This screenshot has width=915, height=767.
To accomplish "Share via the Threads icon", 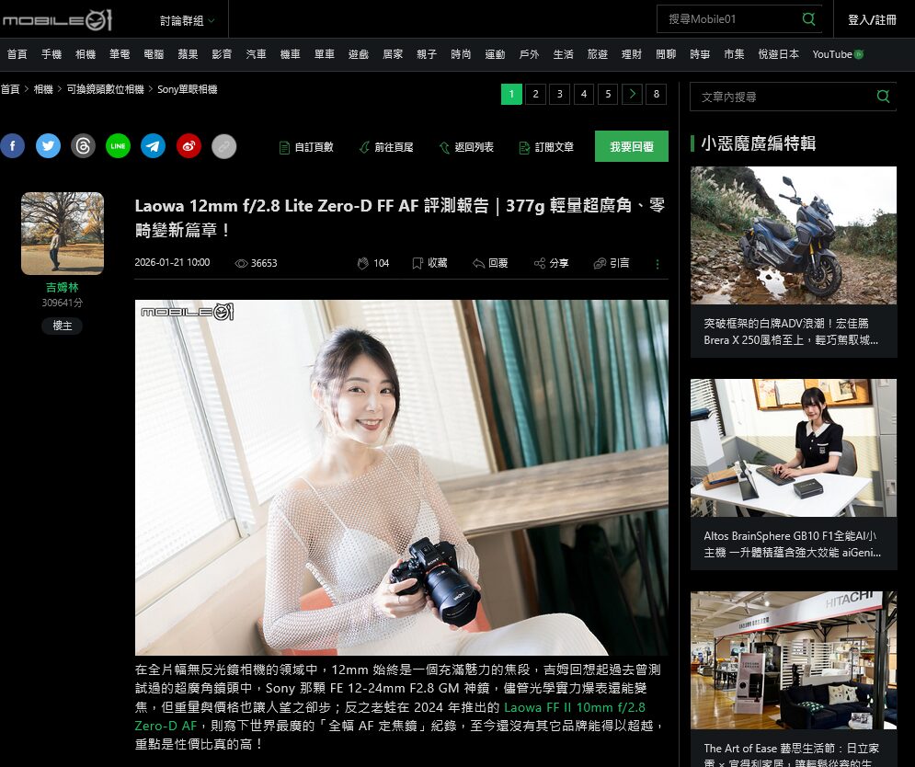I will pyautogui.click(x=83, y=146).
